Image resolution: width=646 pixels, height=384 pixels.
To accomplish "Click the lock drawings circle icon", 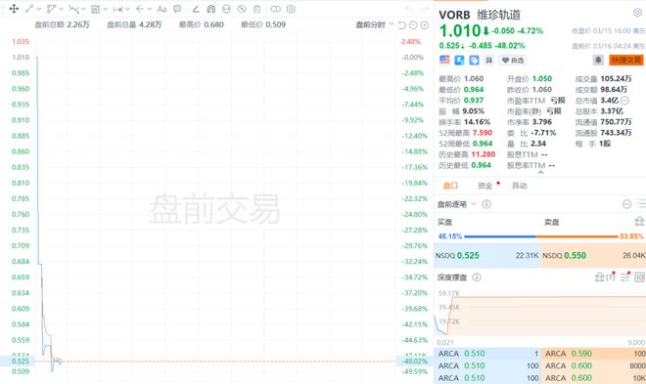I will click(x=226, y=9).
